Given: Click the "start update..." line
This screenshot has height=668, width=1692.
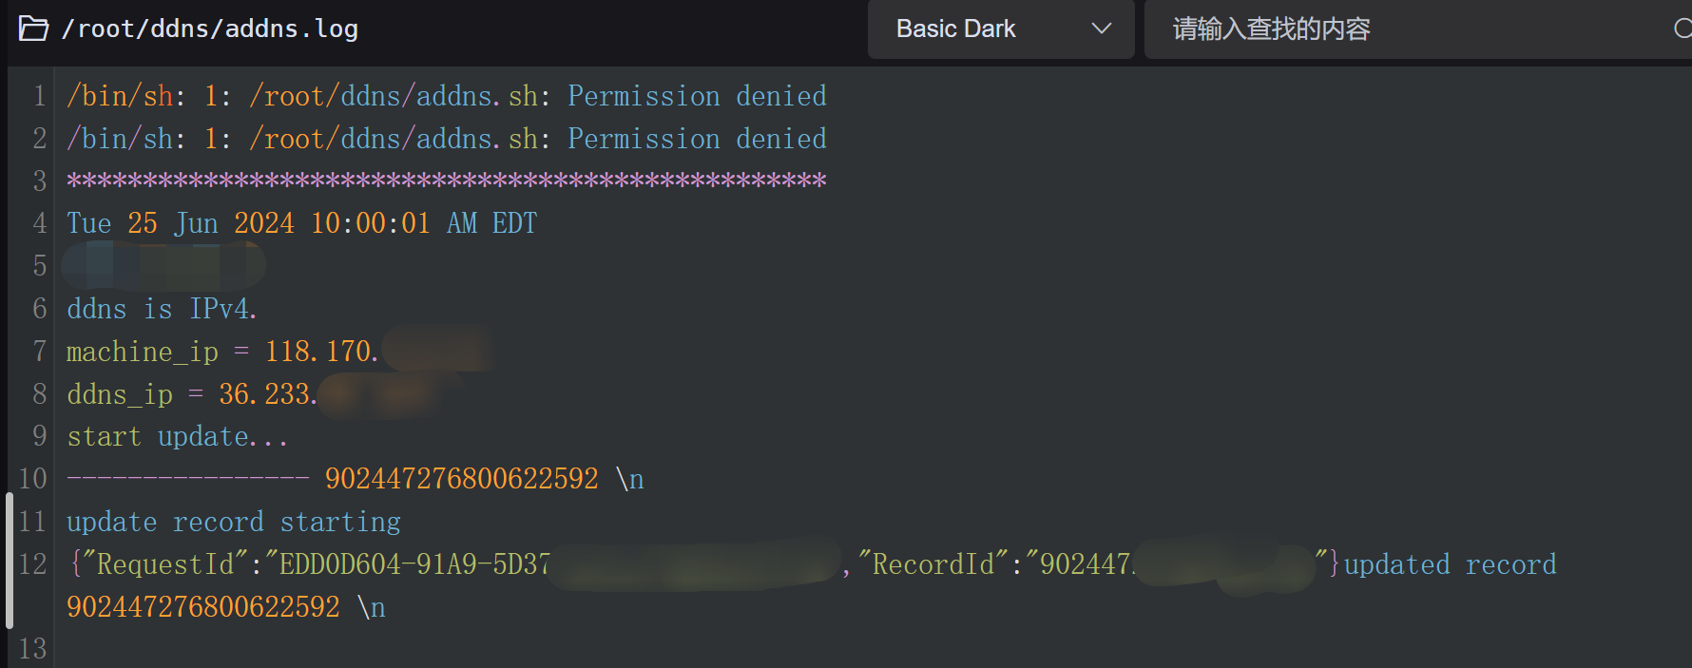Looking at the screenshot, I should [177, 436].
